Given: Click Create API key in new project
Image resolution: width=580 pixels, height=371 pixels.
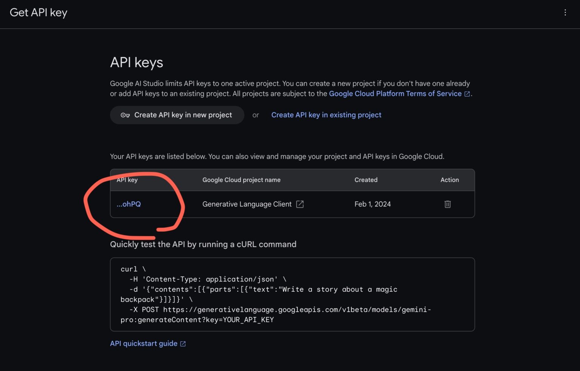Looking at the screenshot, I should [x=177, y=115].
